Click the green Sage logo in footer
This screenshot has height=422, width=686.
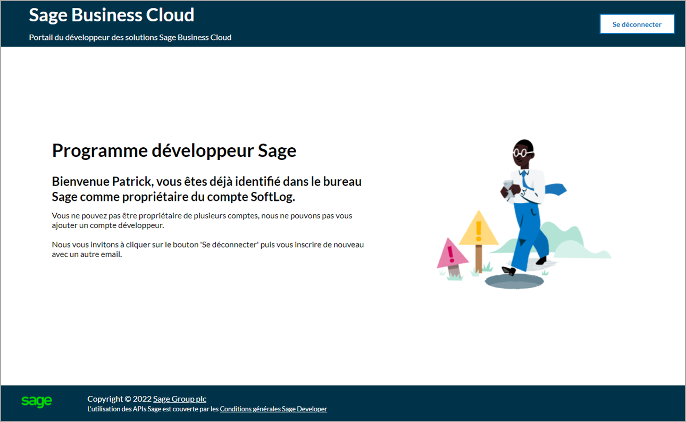(37, 401)
